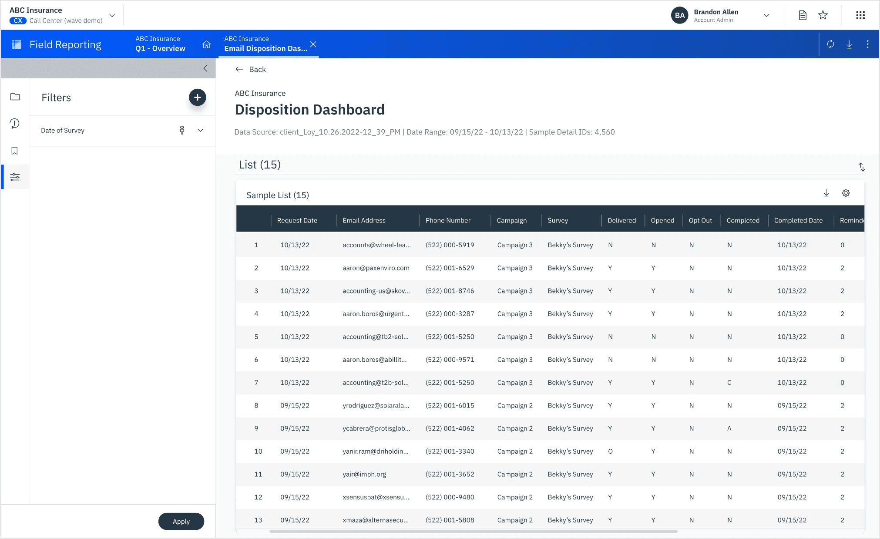Open the bookmarks sidebar icon
This screenshot has height=539, width=880.
click(x=15, y=151)
